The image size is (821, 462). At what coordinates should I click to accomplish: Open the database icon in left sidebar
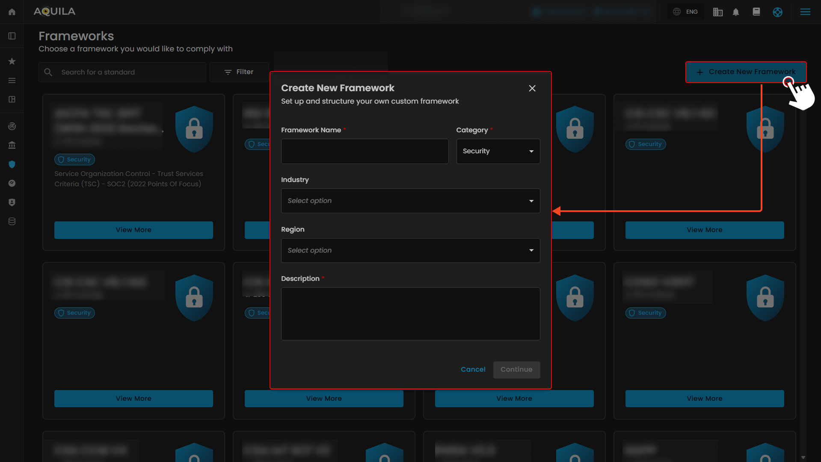click(12, 221)
